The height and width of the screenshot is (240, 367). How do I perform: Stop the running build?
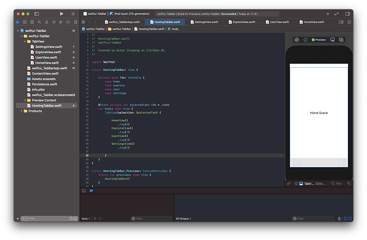(73, 14)
